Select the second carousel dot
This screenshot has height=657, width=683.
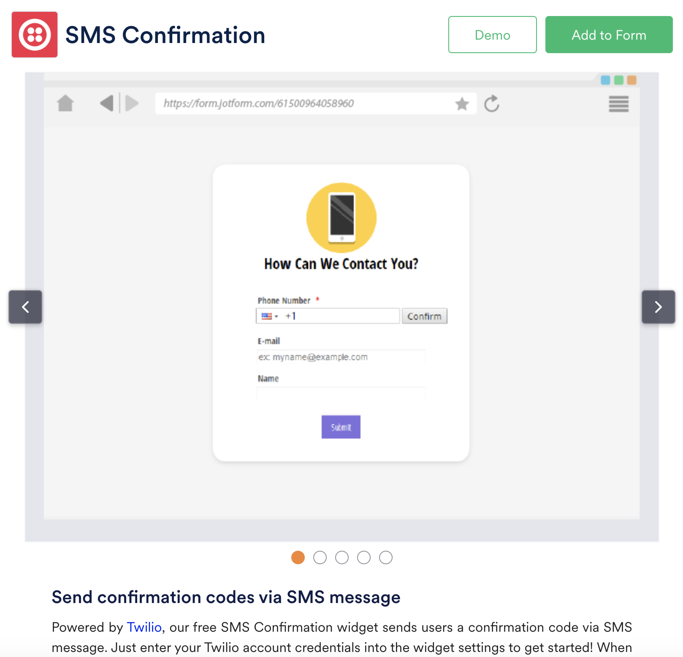click(320, 557)
